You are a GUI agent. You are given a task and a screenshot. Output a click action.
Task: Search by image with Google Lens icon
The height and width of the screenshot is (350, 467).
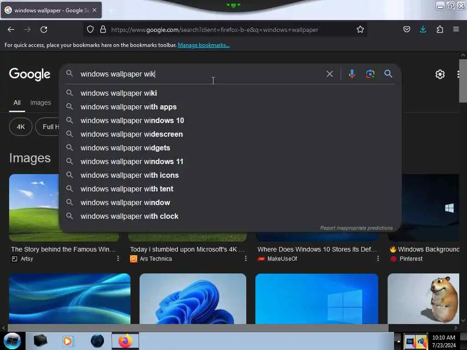[x=370, y=74]
